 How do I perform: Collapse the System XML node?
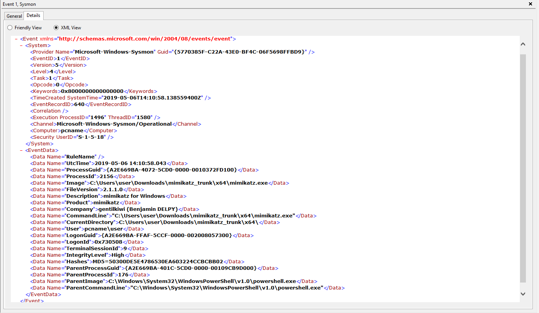pyautogui.click(x=21, y=45)
